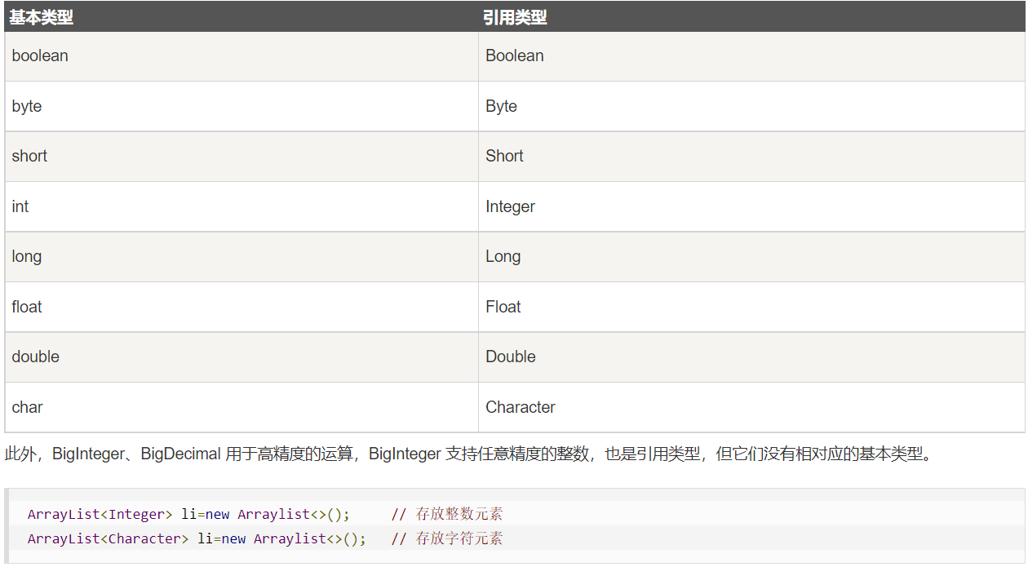Click the Integer wrapper type cell
The width and height of the screenshot is (1028, 567).
point(510,206)
